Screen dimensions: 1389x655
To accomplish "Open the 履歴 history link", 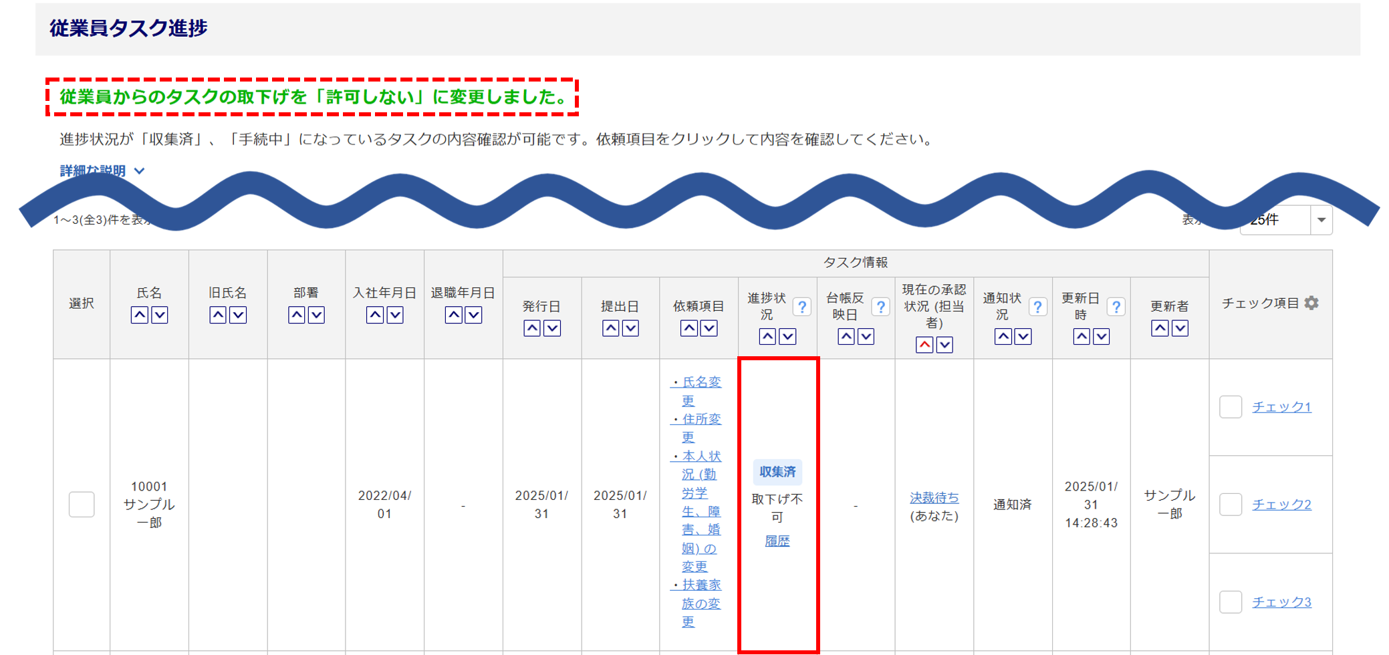I will pyautogui.click(x=777, y=541).
